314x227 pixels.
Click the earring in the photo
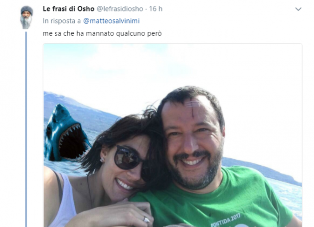pos(102,160)
